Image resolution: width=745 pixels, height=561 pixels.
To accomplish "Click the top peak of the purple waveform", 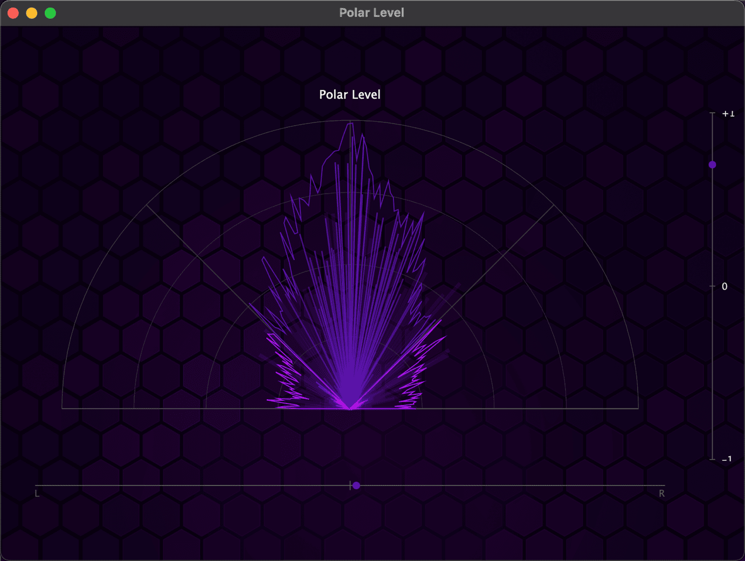I will pos(351,124).
